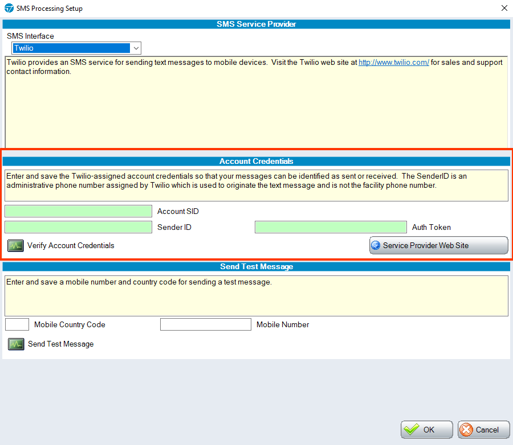Click the red X icon on Cancel
This screenshot has height=445, width=513.
click(466, 430)
